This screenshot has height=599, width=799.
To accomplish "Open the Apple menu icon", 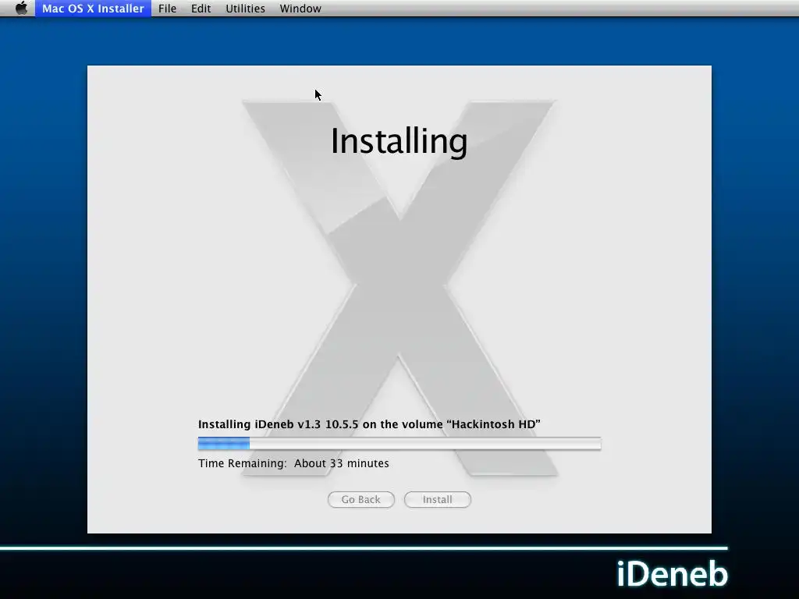I will (x=21, y=8).
